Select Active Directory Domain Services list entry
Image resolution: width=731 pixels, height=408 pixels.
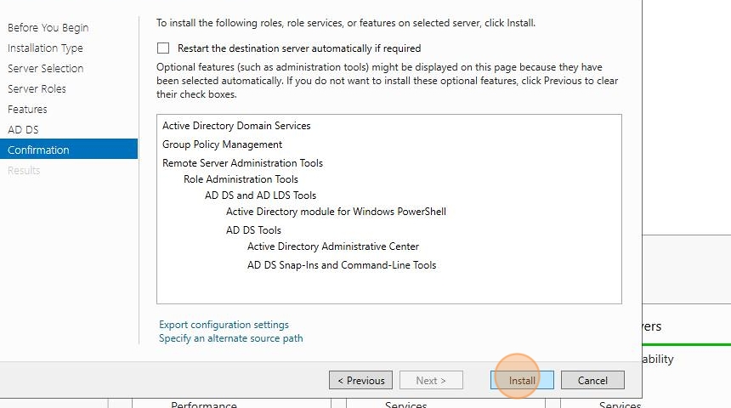236,126
